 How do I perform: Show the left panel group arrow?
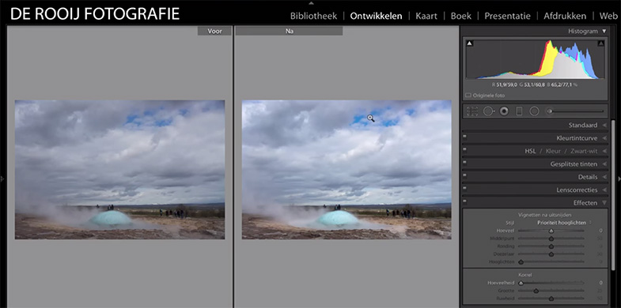pos(2,179)
